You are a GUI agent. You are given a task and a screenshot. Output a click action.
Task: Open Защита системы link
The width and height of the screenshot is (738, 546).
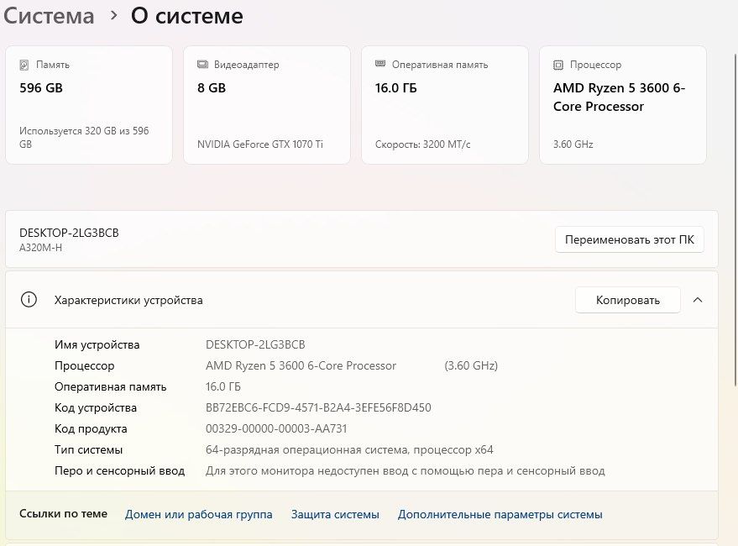tap(335, 514)
